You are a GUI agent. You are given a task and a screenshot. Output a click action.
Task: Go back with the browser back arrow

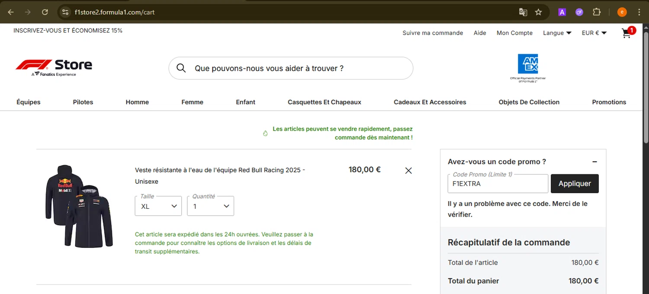pos(11,12)
